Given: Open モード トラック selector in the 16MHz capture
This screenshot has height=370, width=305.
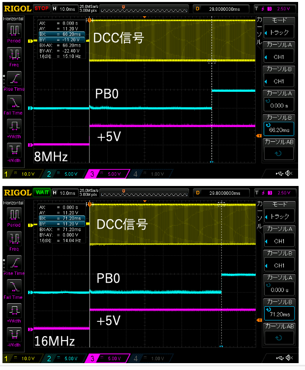Looking at the screenshot, I should 279,216.
